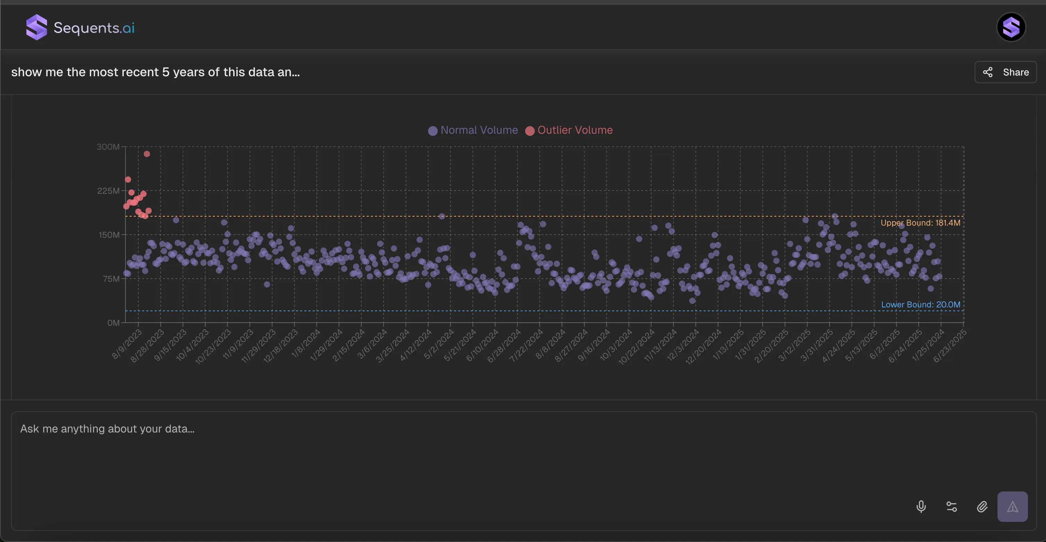Viewport: 1046px width, 542px height.
Task: Click the Share button
Action: point(1005,72)
